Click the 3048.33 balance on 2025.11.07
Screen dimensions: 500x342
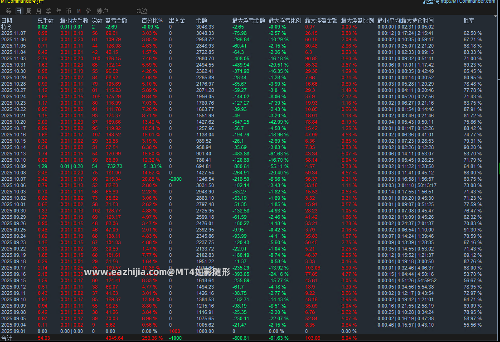click(205, 33)
